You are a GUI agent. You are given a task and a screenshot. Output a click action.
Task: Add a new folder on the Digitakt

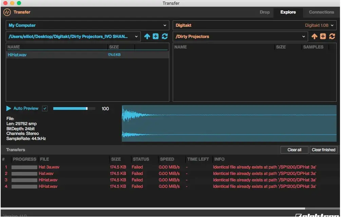pyautogui.click(x=323, y=36)
